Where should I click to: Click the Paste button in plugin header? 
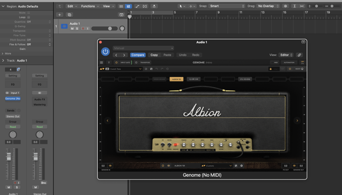[x=167, y=55]
